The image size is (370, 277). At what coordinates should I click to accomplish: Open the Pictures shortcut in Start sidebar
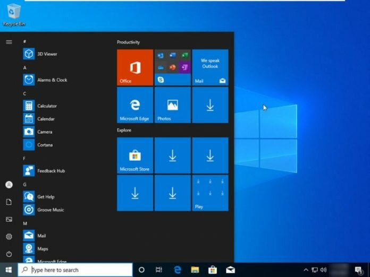[x=9, y=219]
